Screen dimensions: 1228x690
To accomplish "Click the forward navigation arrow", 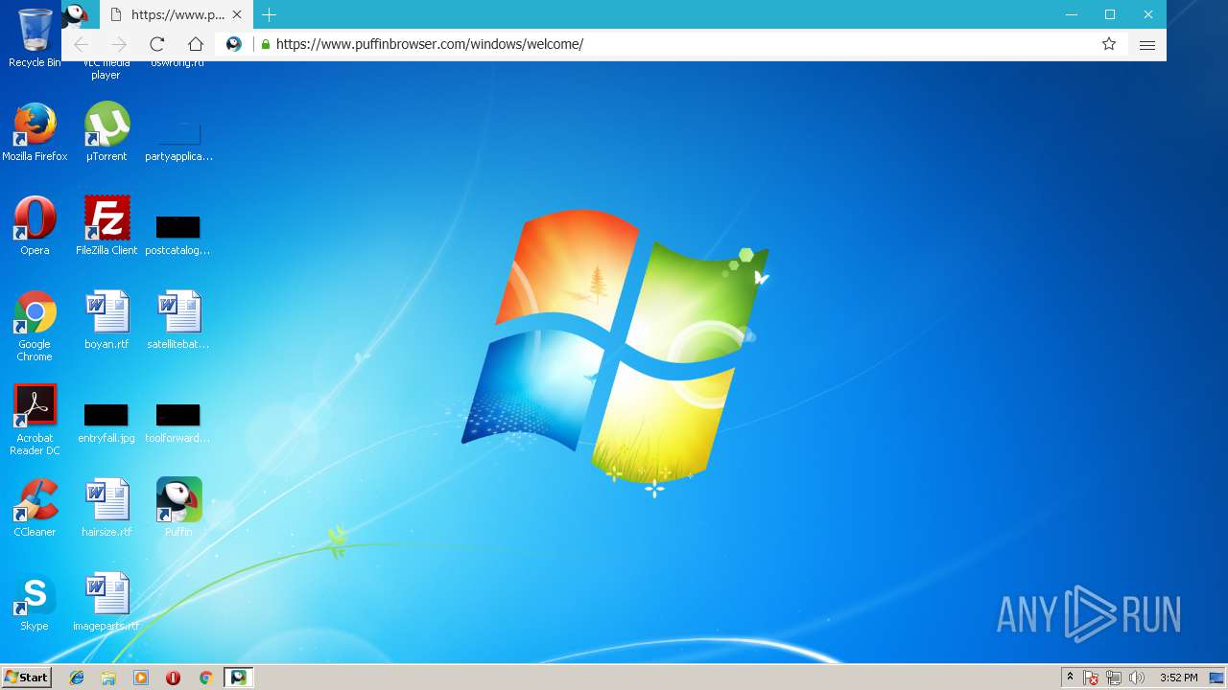I will coord(119,44).
